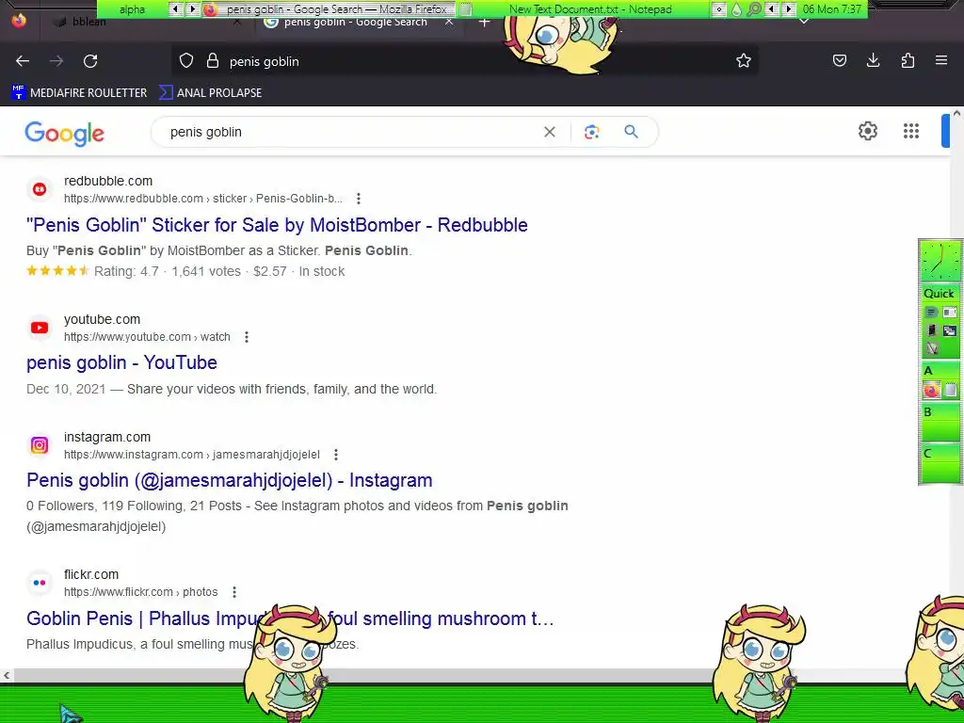Viewport: 964px width, 723px height.
Task: Click the C group header in sidebar
Action: [x=940, y=454]
